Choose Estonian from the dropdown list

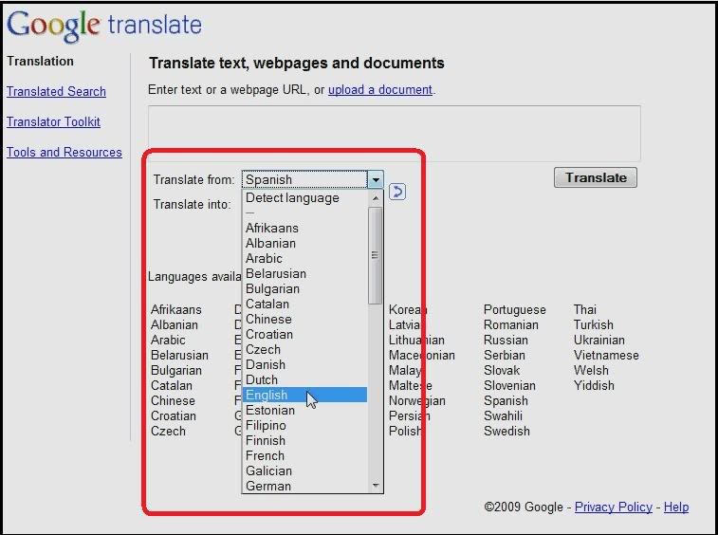pyautogui.click(x=305, y=410)
